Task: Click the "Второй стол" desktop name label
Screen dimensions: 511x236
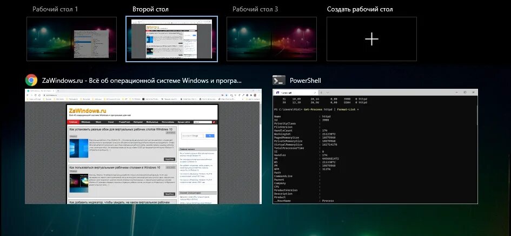Action: [x=150, y=9]
